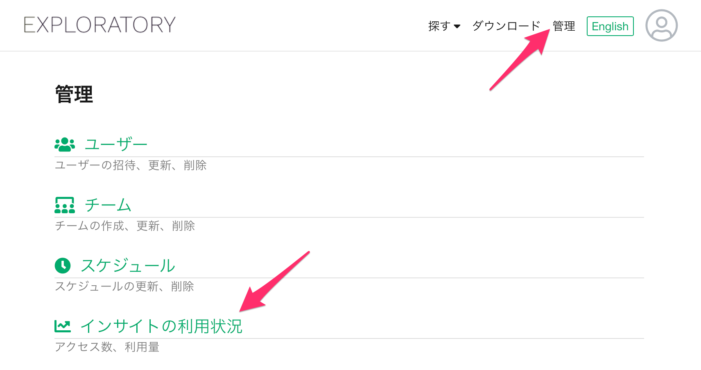Click description アクセス数、利用量
The width and height of the screenshot is (701, 370).
[107, 347]
